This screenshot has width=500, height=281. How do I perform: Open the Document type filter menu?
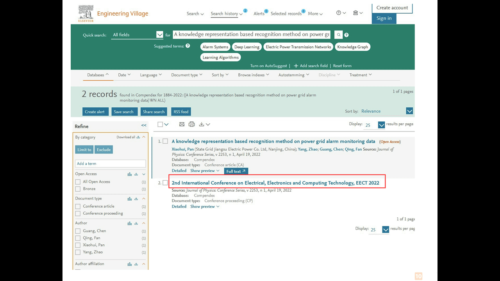tap(187, 75)
